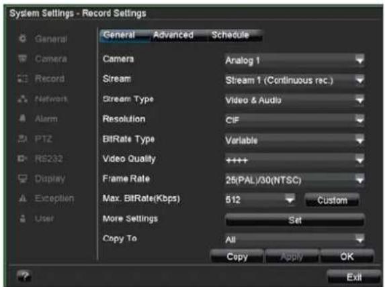Click the User icon in sidebar

pyautogui.click(x=23, y=218)
